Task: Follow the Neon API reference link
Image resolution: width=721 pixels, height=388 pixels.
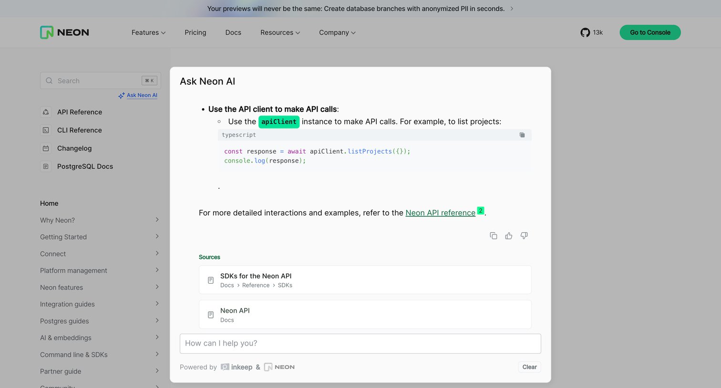Action: pos(440,213)
